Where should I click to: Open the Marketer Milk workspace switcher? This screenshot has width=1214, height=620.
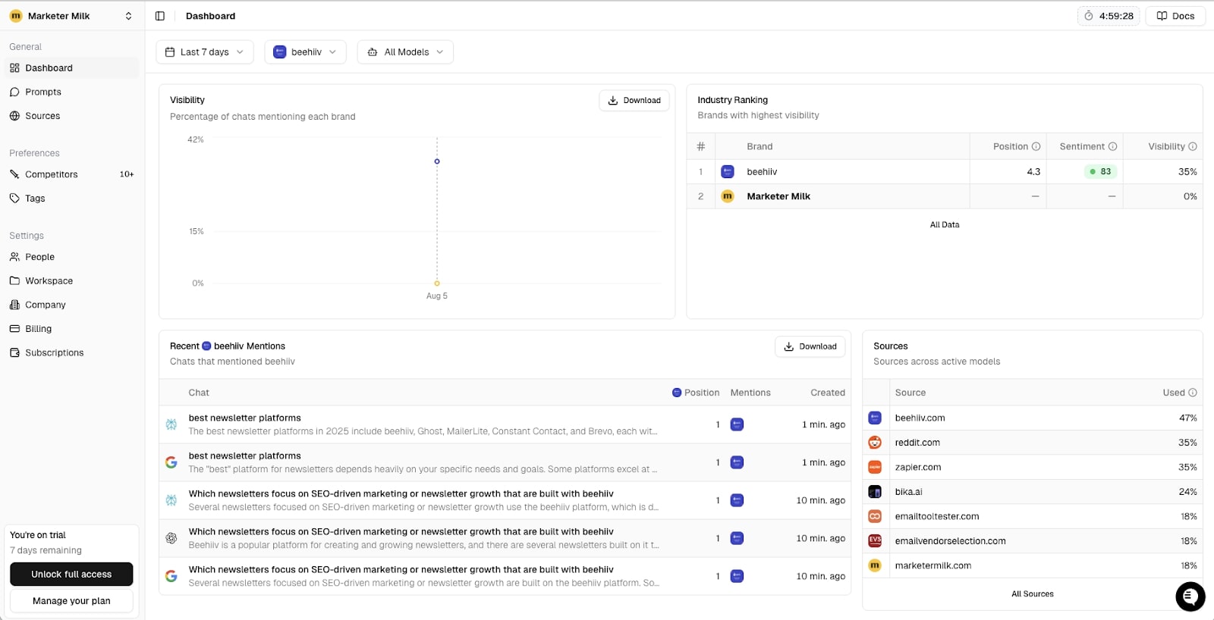[71, 16]
